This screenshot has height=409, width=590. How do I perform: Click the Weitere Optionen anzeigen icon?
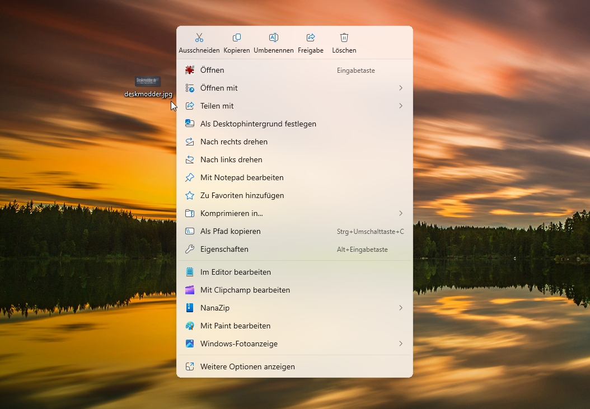click(190, 366)
